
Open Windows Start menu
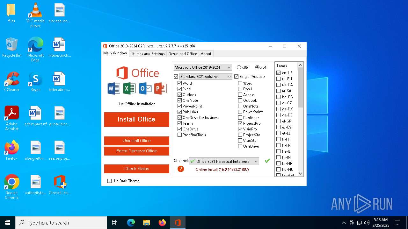coord(8,223)
